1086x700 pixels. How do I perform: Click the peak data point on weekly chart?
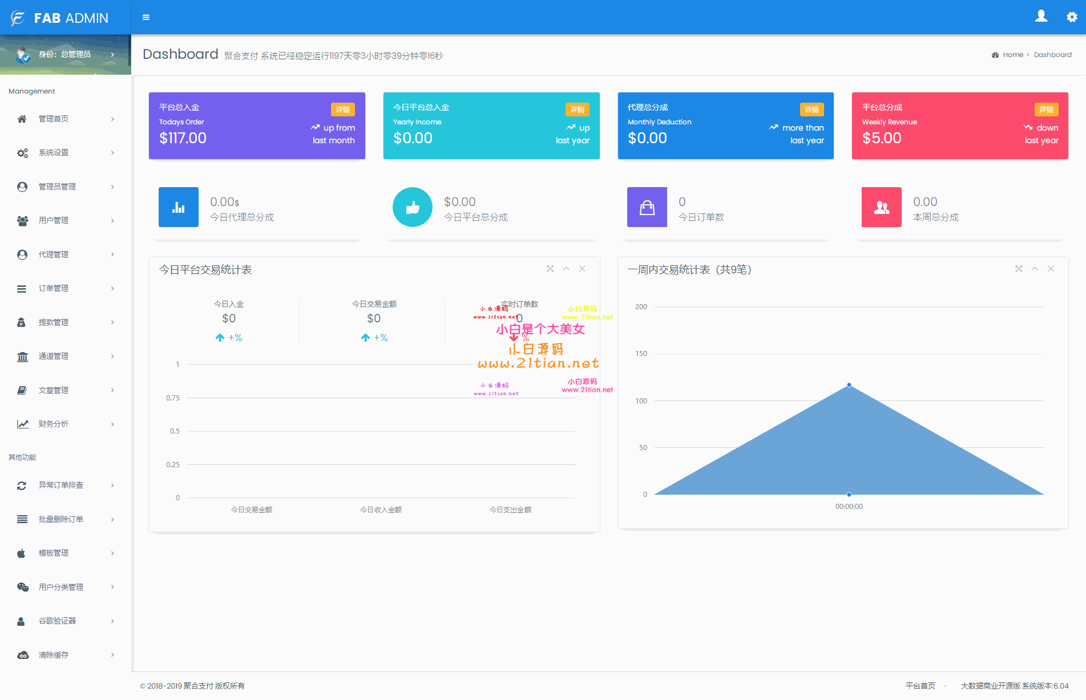[849, 385]
